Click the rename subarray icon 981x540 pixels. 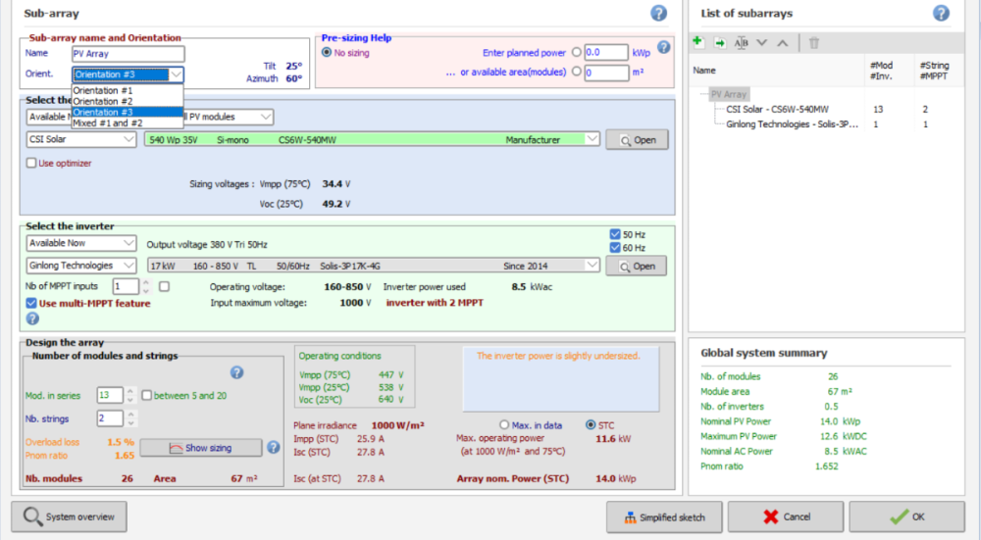click(742, 42)
